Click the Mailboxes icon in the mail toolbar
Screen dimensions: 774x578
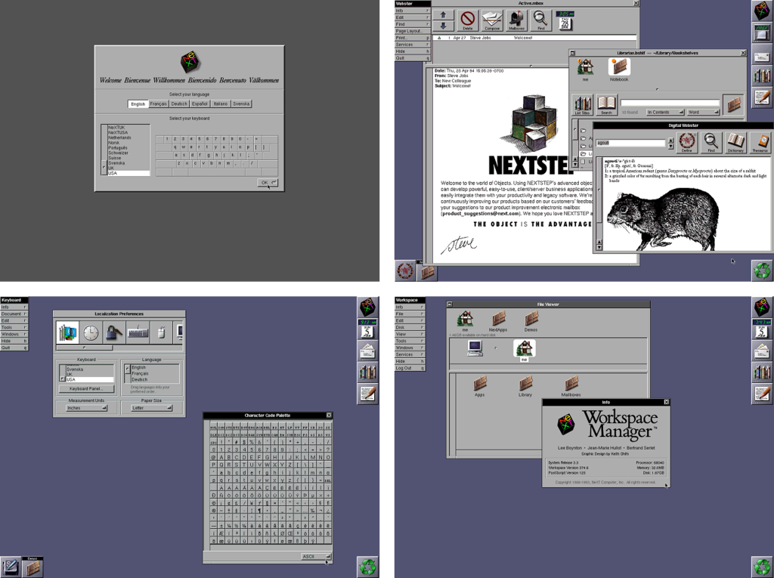tap(516, 20)
